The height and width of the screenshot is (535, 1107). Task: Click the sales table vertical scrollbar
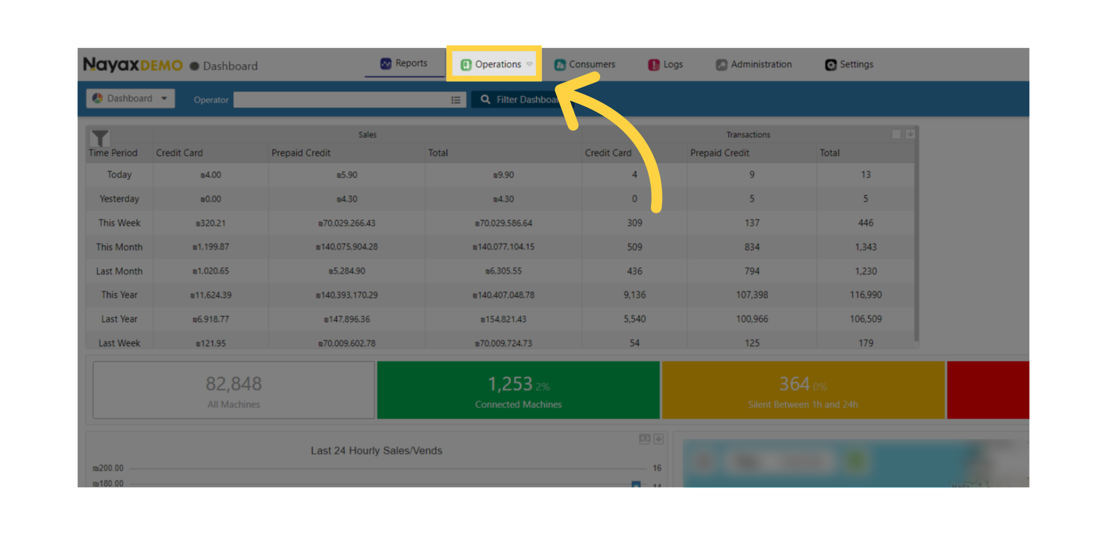tap(916, 233)
